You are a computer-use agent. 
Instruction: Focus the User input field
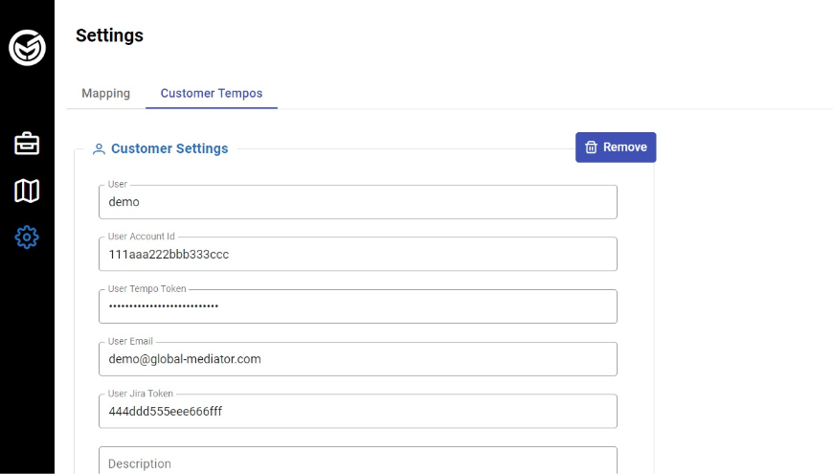[357, 202]
